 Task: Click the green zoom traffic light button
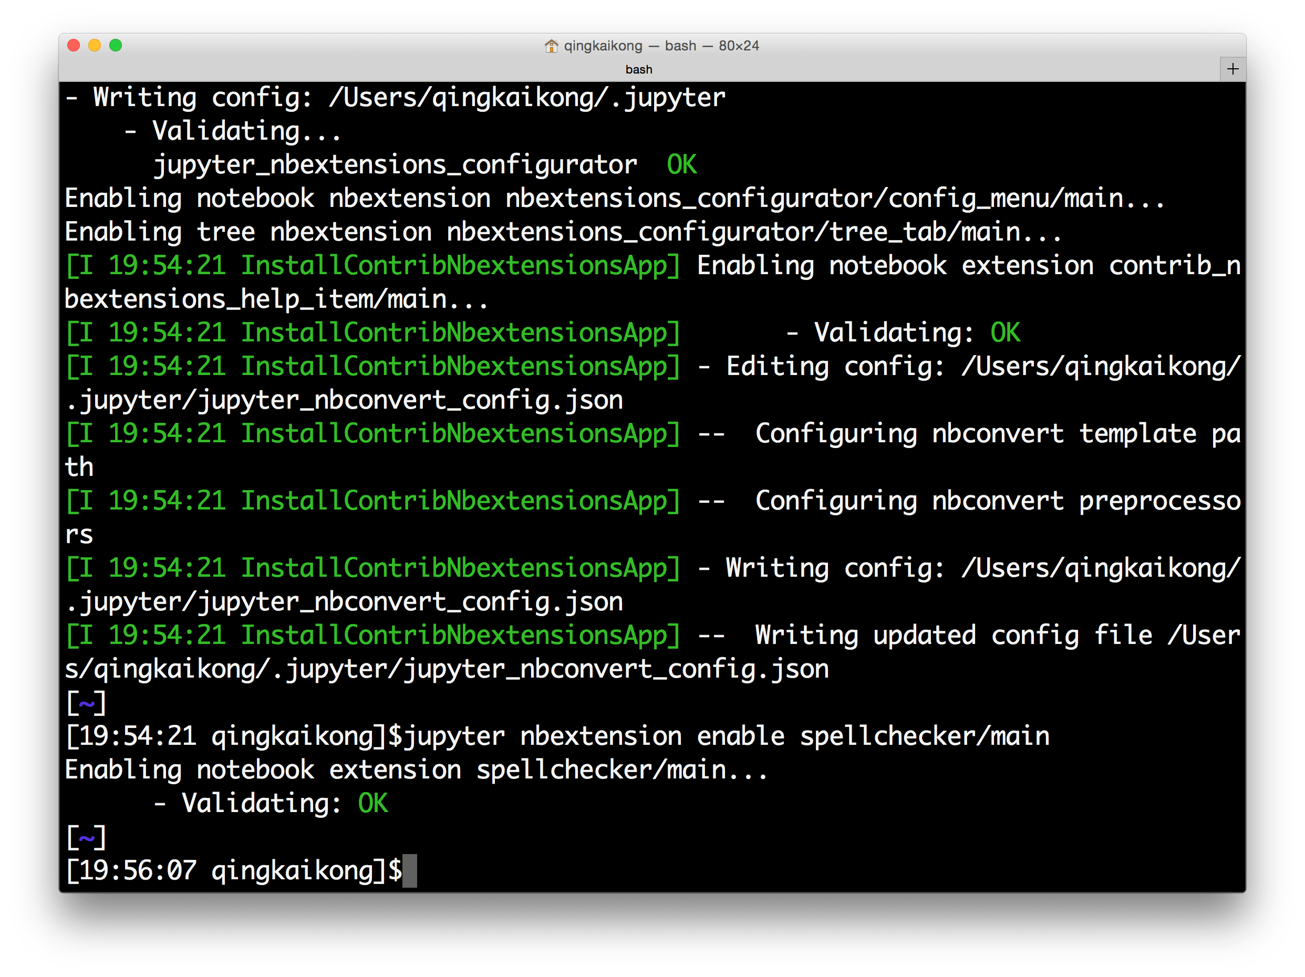point(117,44)
